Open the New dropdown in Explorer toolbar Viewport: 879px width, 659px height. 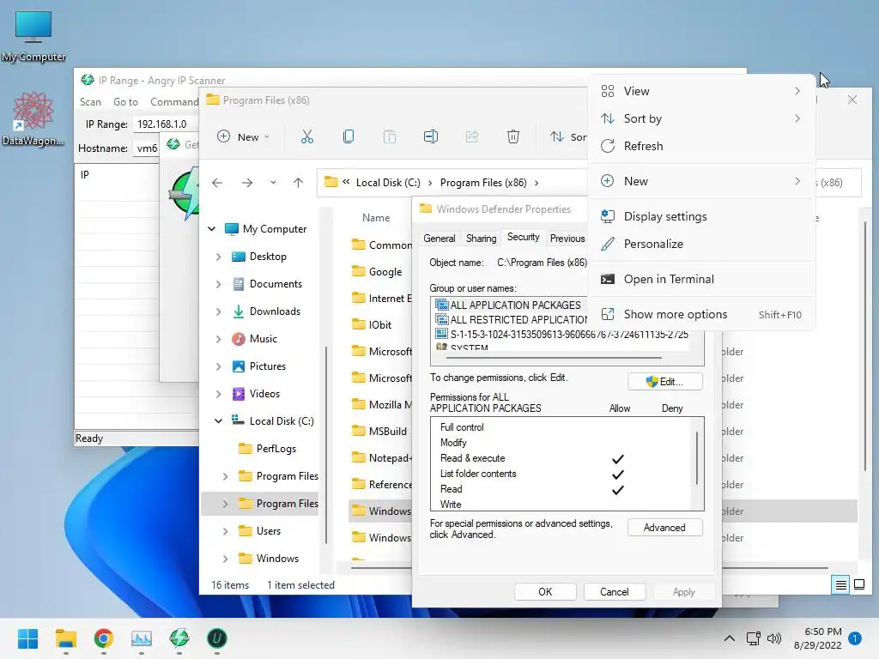coord(244,136)
